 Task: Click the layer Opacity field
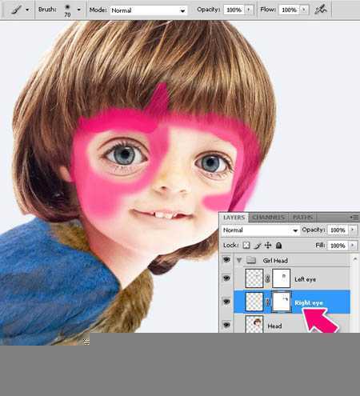click(338, 230)
